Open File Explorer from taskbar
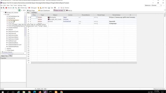The width and height of the screenshot is (166, 93). 24,92
